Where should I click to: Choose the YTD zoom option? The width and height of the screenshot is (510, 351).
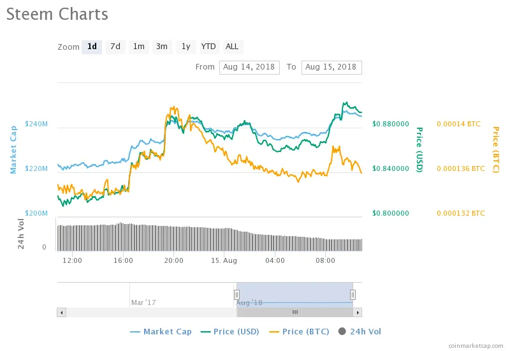point(208,47)
